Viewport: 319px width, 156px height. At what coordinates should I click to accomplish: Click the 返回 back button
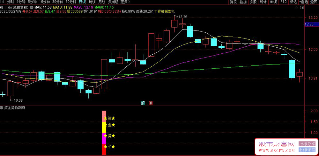coord(314,2)
